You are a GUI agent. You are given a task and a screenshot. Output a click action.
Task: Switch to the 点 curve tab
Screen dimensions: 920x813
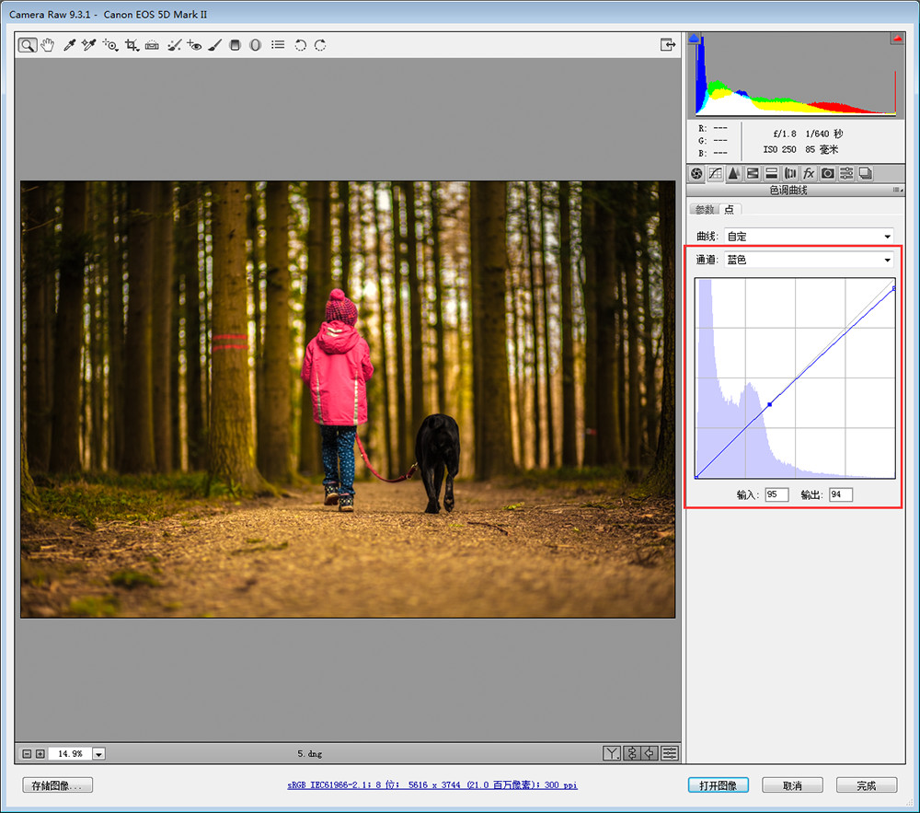(x=729, y=210)
